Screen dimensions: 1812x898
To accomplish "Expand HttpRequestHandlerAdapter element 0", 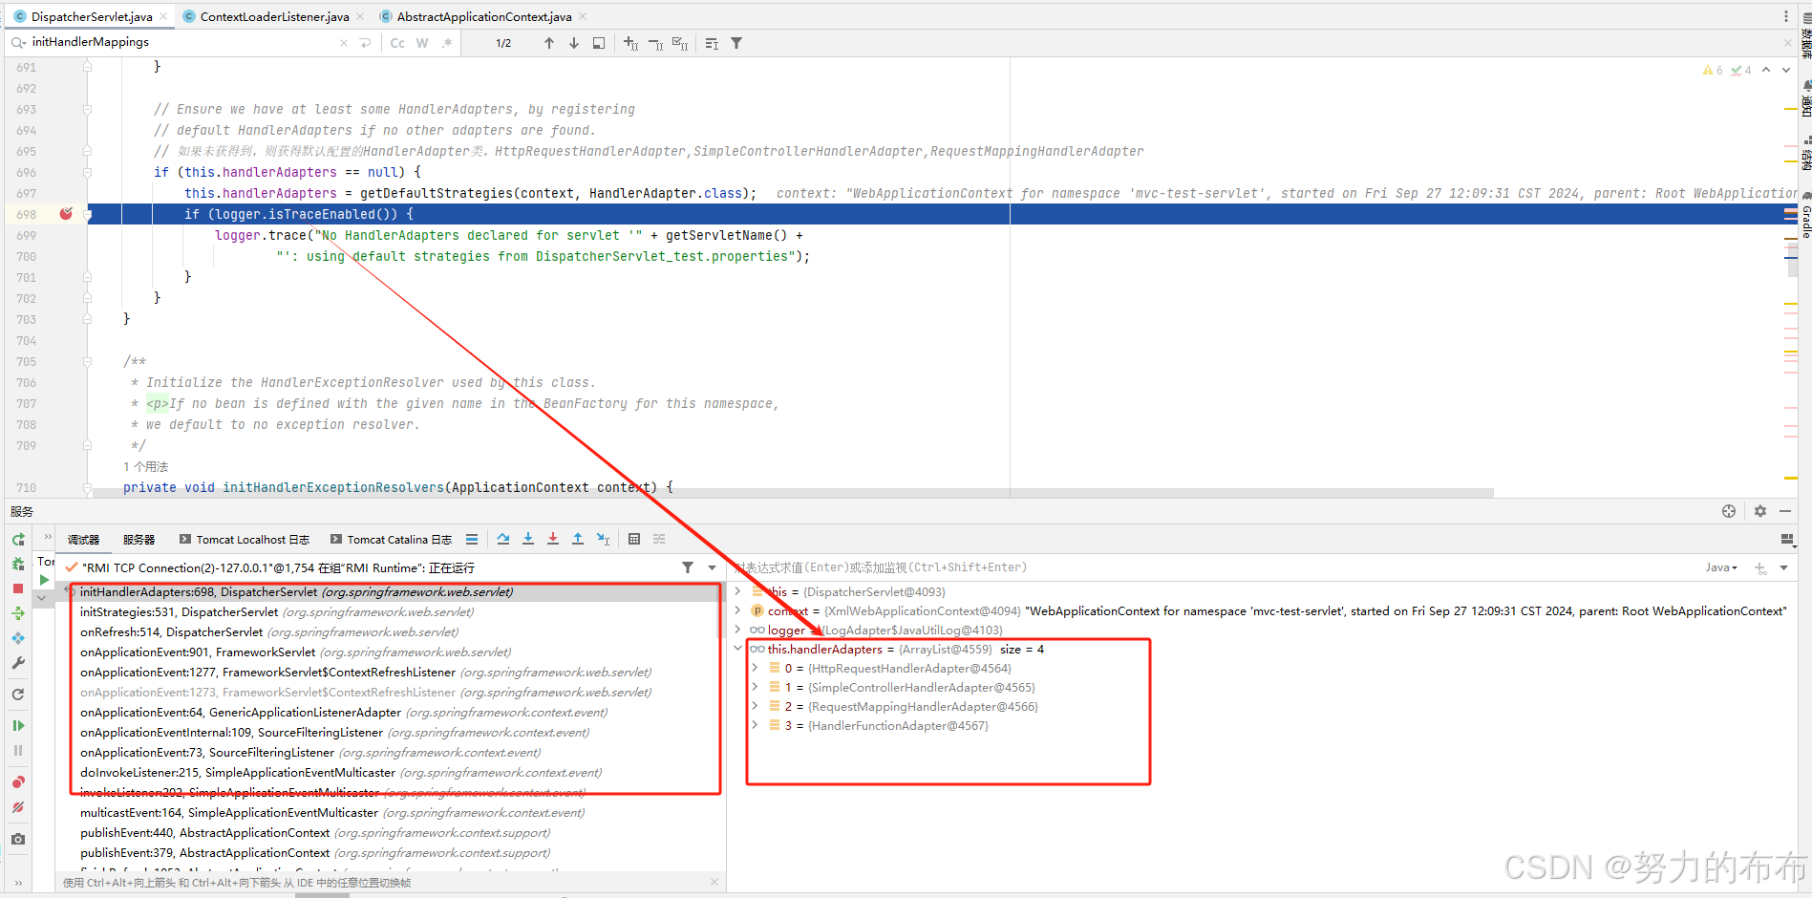I will [x=755, y=668].
